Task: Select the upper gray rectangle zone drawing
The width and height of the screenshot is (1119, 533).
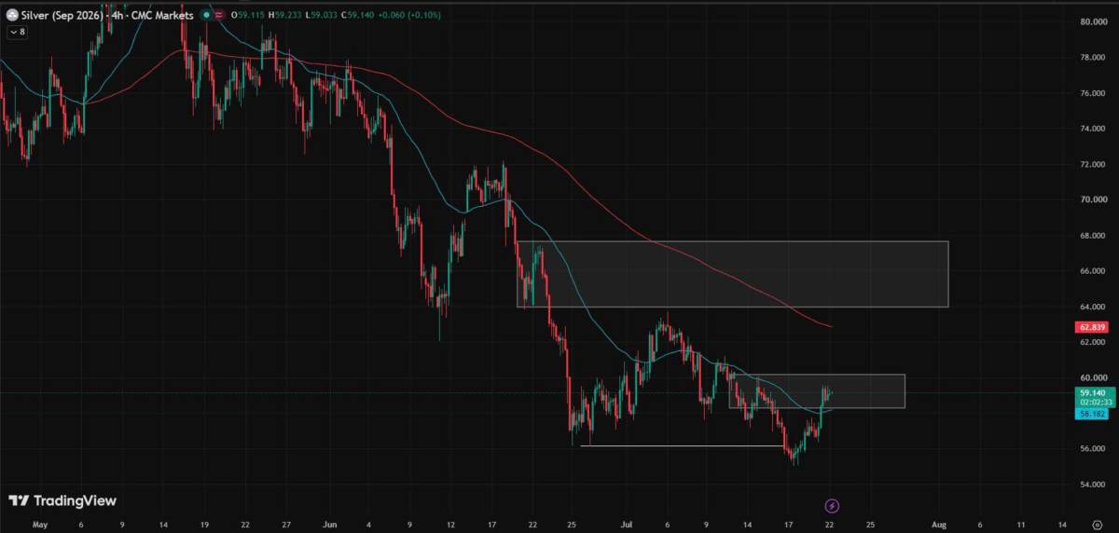Action: (x=732, y=274)
